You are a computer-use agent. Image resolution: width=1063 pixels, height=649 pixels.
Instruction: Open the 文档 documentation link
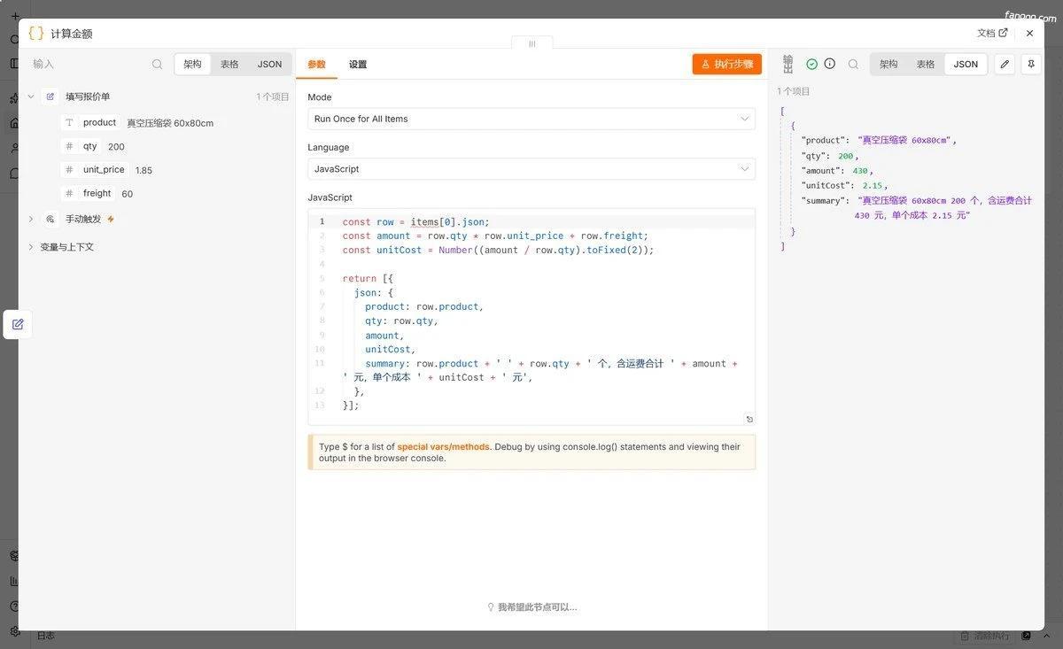click(x=992, y=33)
